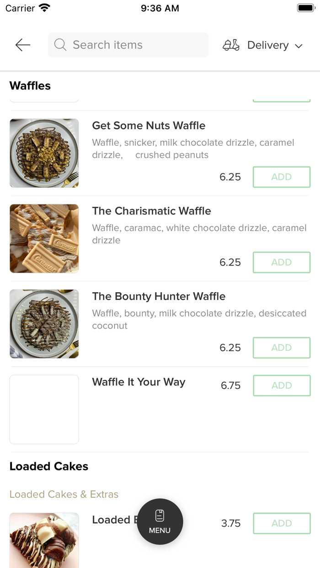Add Waffle It Your Way to order
The height and width of the screenshot is (568, 320).
click(282, 385)
